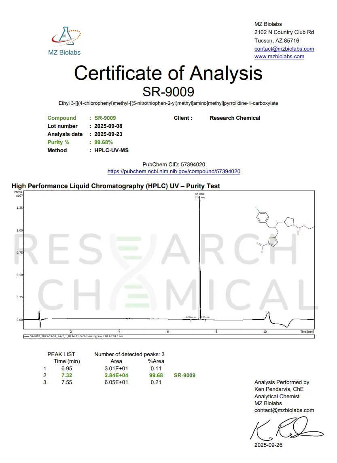Select the ethyl pyrrolidine carboxylate chemical name line
This screenshot has height=463, width=337.
click(168, 103)
